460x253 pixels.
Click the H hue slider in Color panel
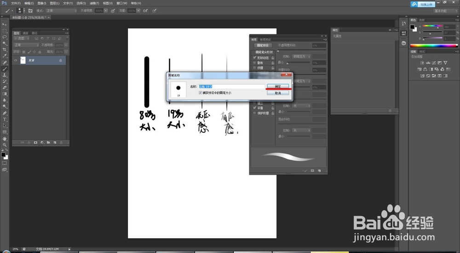432,26
